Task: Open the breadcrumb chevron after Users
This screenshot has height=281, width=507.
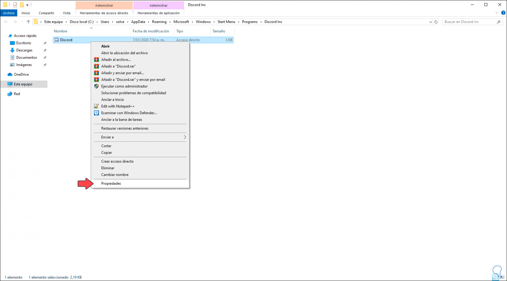Action: coord(112,22)
